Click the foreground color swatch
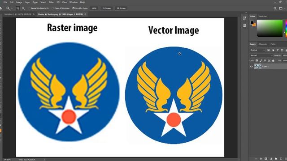Screen dimensions: 287x161 (252, 22)
